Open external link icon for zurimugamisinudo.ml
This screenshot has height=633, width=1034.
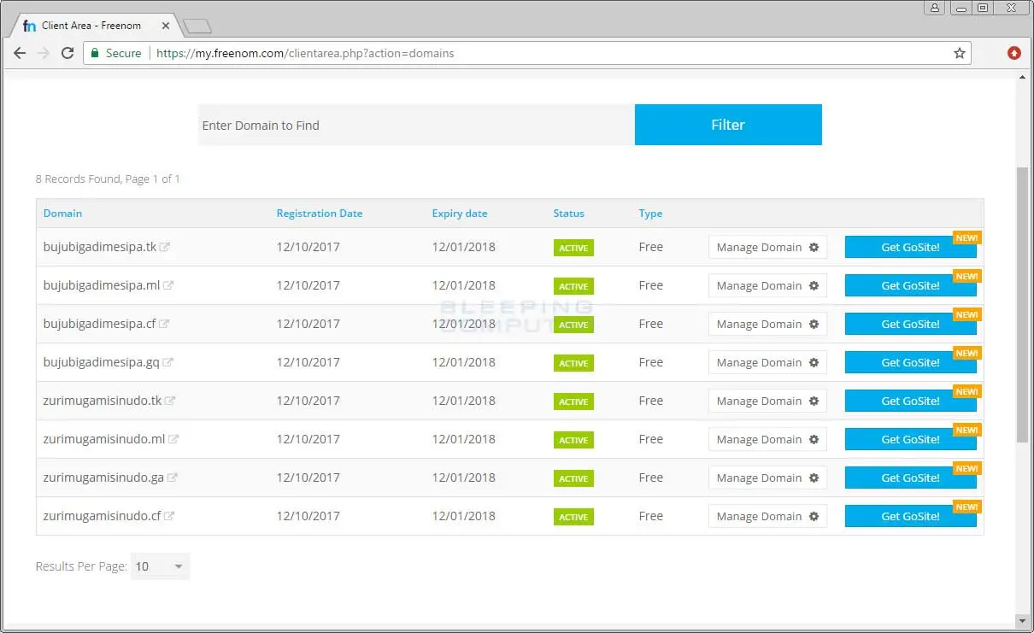[x=173, y=439]
